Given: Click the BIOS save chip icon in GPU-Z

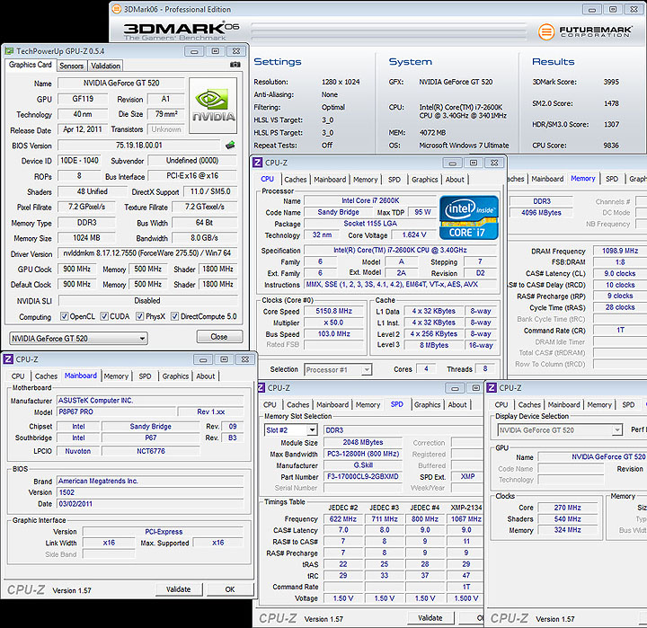Looking at the screenshot, I should (x=230, y=145).
